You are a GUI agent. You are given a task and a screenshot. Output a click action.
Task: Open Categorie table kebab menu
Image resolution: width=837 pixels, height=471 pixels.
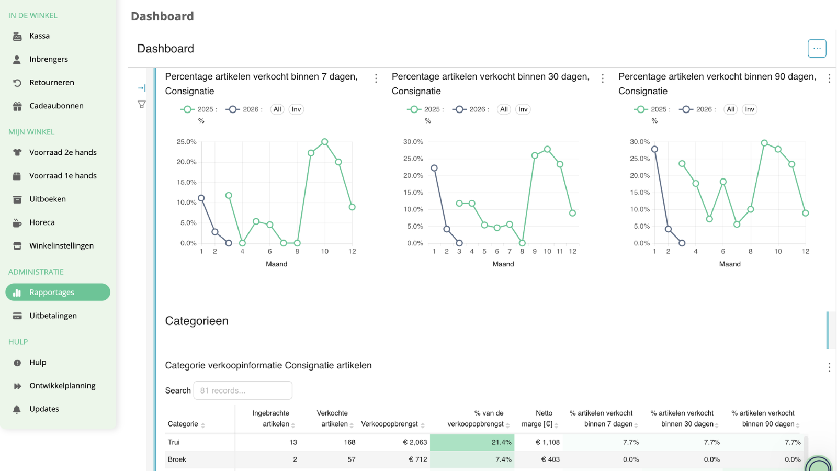pos(829,367)
